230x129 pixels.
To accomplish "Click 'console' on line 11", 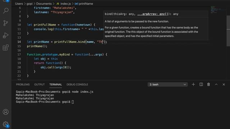I will pyautogui.click(x=40, y=29).
